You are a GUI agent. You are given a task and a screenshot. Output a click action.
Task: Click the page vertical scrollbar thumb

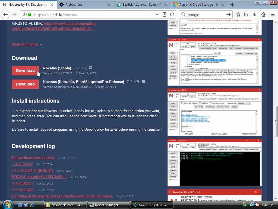(276, 122)
